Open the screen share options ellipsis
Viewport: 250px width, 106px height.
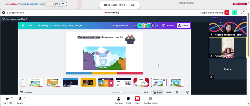coord(29,19)
